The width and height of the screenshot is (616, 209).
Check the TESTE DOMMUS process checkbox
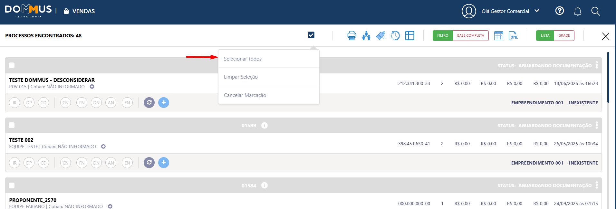[12, 65]
